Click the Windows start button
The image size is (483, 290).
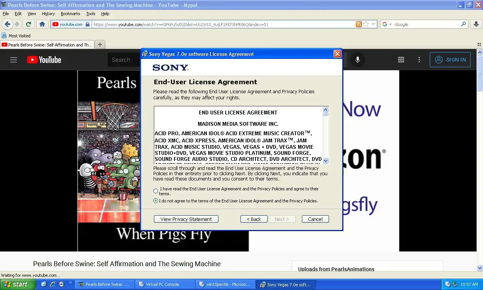[x=18, y=284]
